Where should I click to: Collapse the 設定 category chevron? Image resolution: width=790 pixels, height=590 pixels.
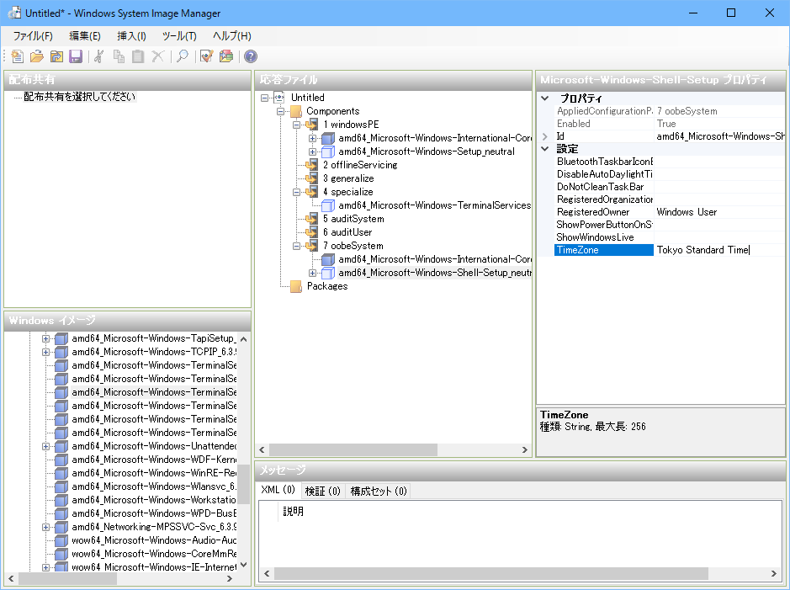[x=544, y=149]
